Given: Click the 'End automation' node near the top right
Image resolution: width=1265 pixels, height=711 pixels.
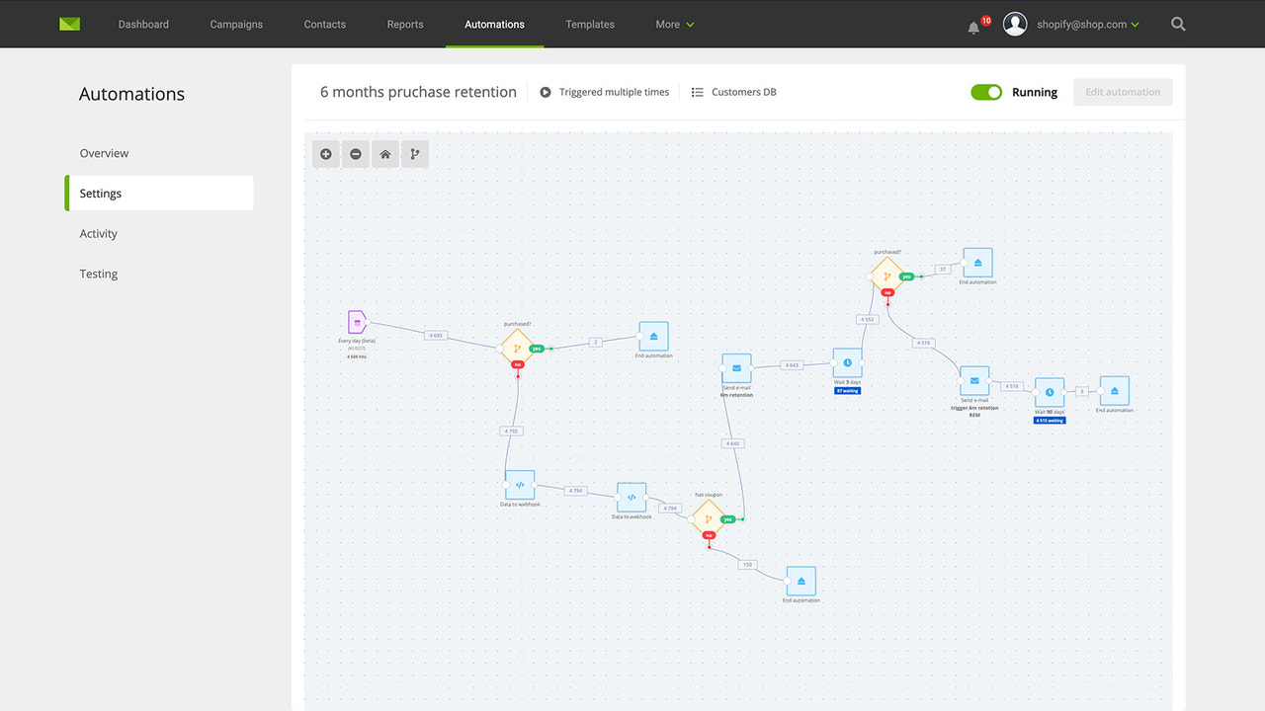Looking at the screenshot, I should click(976, 260).
